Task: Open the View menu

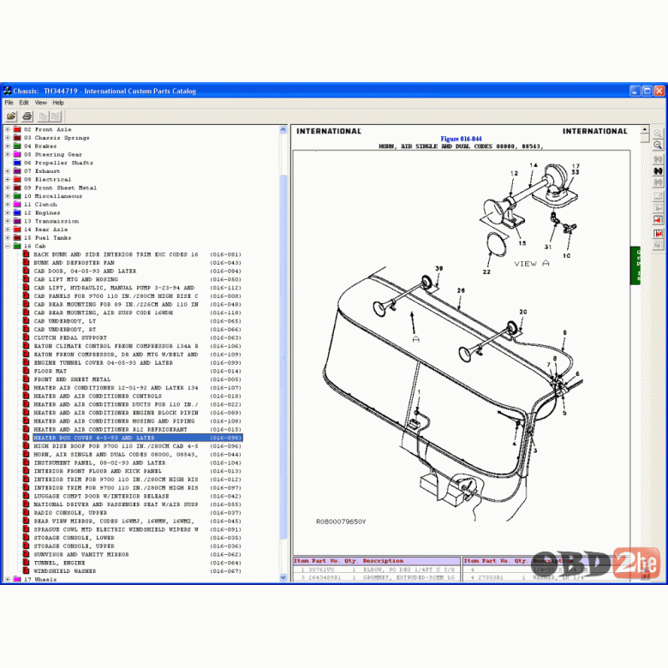Action: click(41, 103)
